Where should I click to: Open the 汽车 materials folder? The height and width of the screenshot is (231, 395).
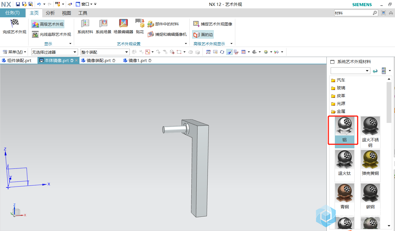coord(338,80)
